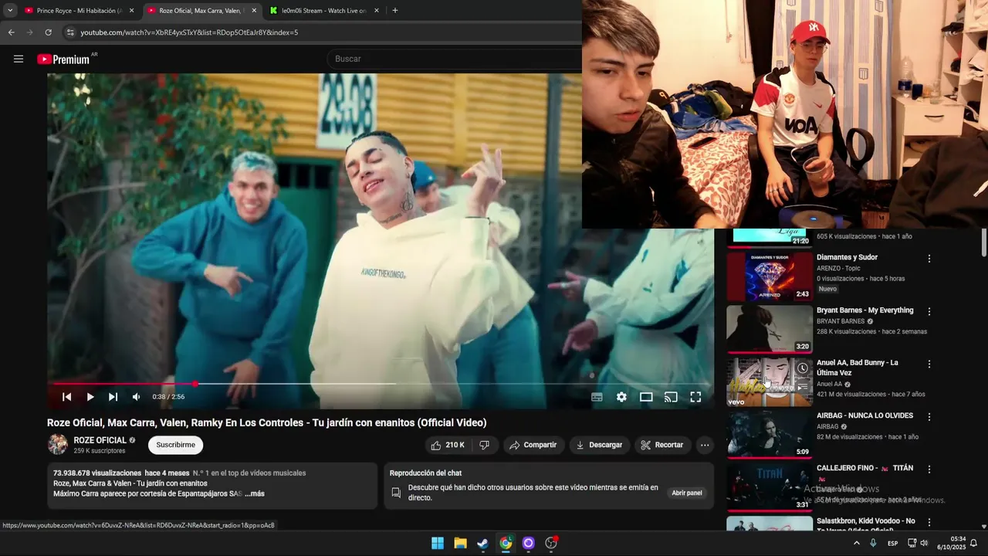Close the Prince Royce browser tab
The height and width of the screenshot is (556, 988).
pyautogui.click(x=131, y=11)
